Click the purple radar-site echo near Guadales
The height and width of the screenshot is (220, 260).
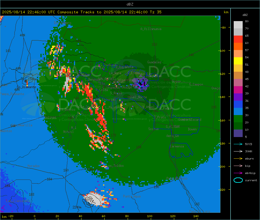click(141, 83)
